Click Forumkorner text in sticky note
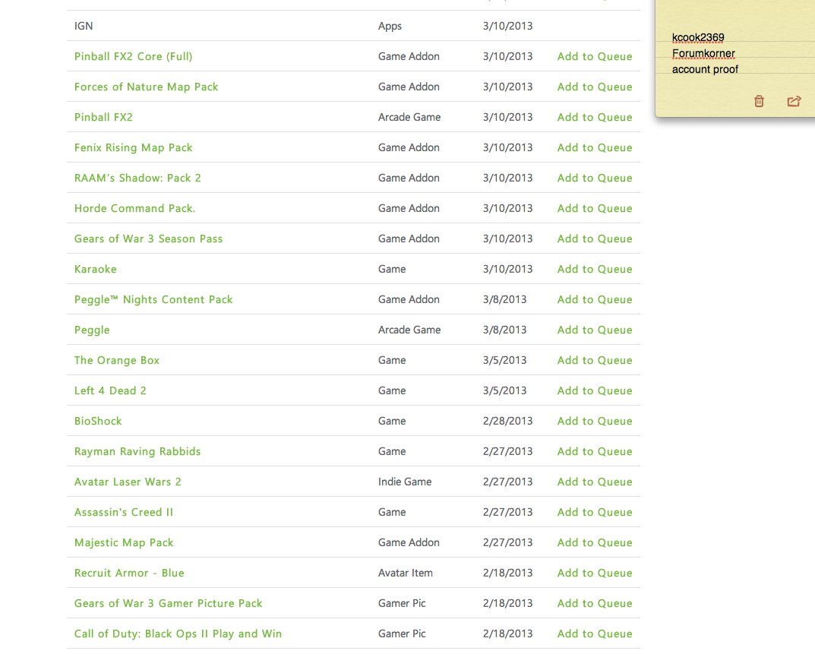This screenshot has width=815, height=654. click(x=703, y=53)
